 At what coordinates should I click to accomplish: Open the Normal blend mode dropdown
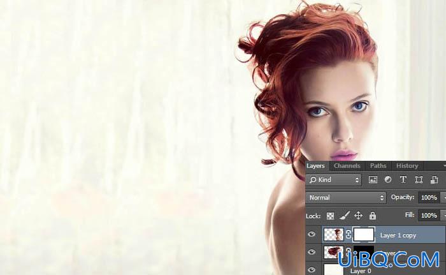point(346,198)
